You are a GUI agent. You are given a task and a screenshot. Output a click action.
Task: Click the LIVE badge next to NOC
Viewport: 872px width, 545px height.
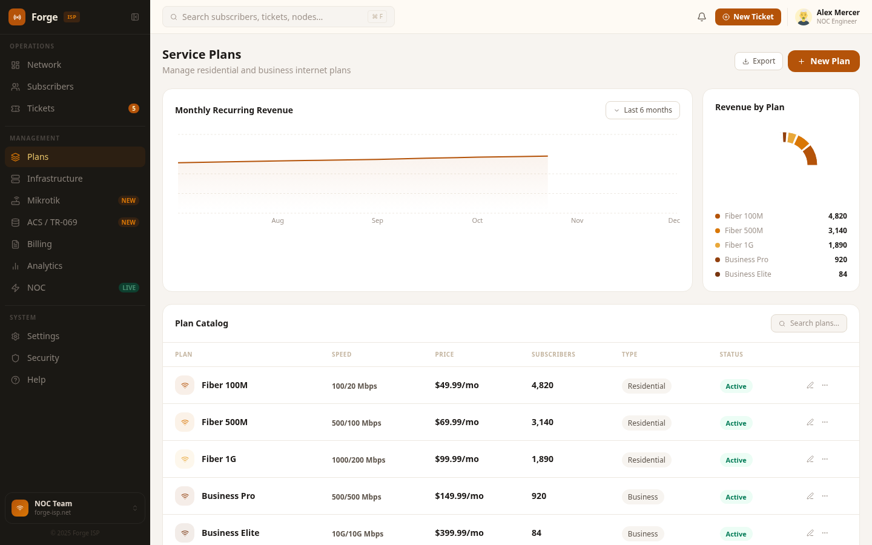click(129, 288)
